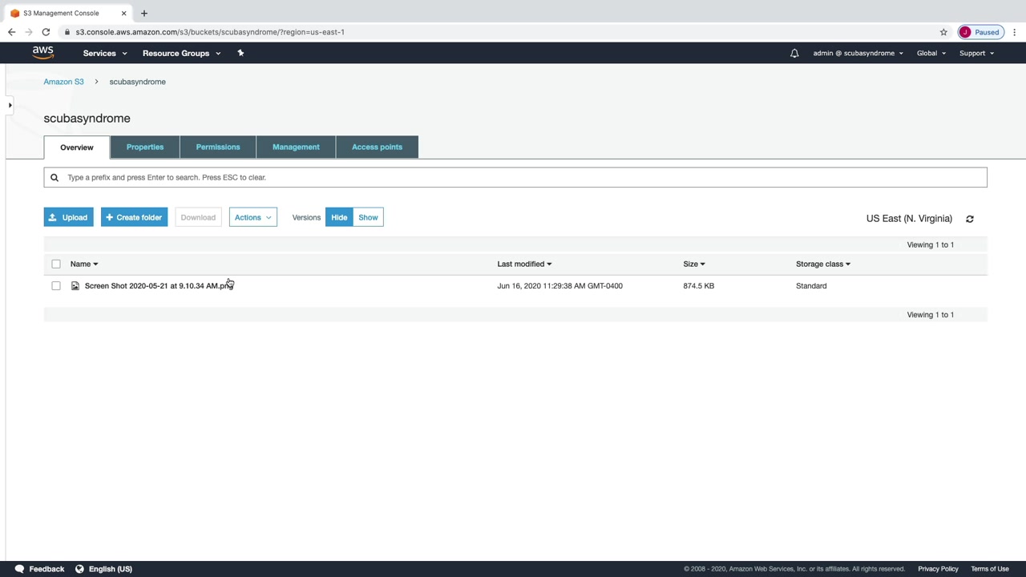Set Versions toggle to Show
The width and height of the screenshot is (1026, 577).
pyautogui.click(x=368, y=217)
